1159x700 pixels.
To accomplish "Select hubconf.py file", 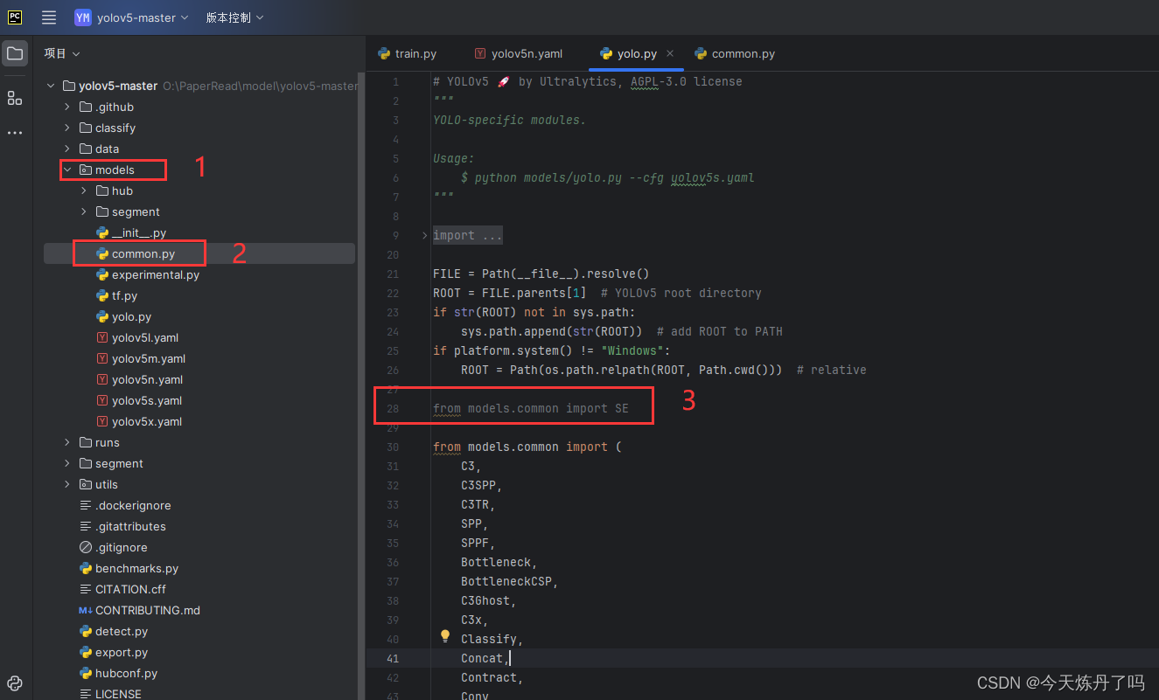I will tap(118, 673).
